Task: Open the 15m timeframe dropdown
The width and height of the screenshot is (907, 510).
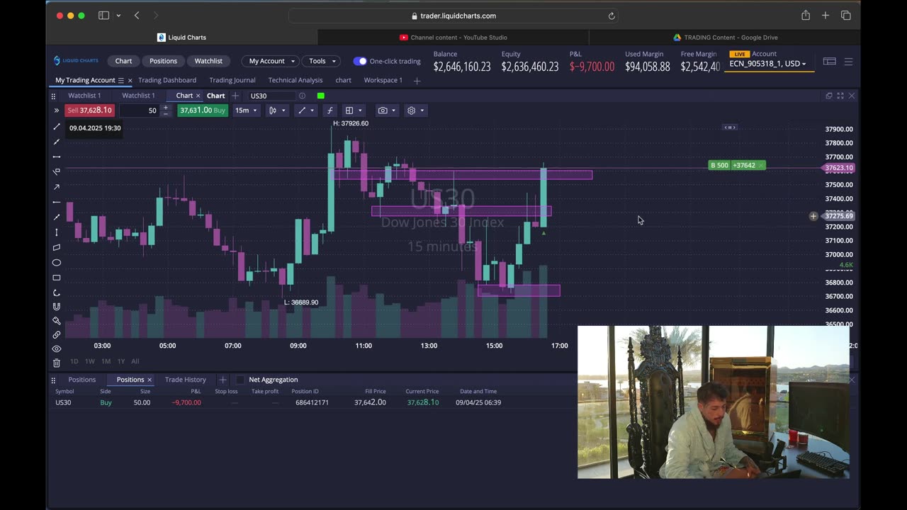Action: (246, 110)
